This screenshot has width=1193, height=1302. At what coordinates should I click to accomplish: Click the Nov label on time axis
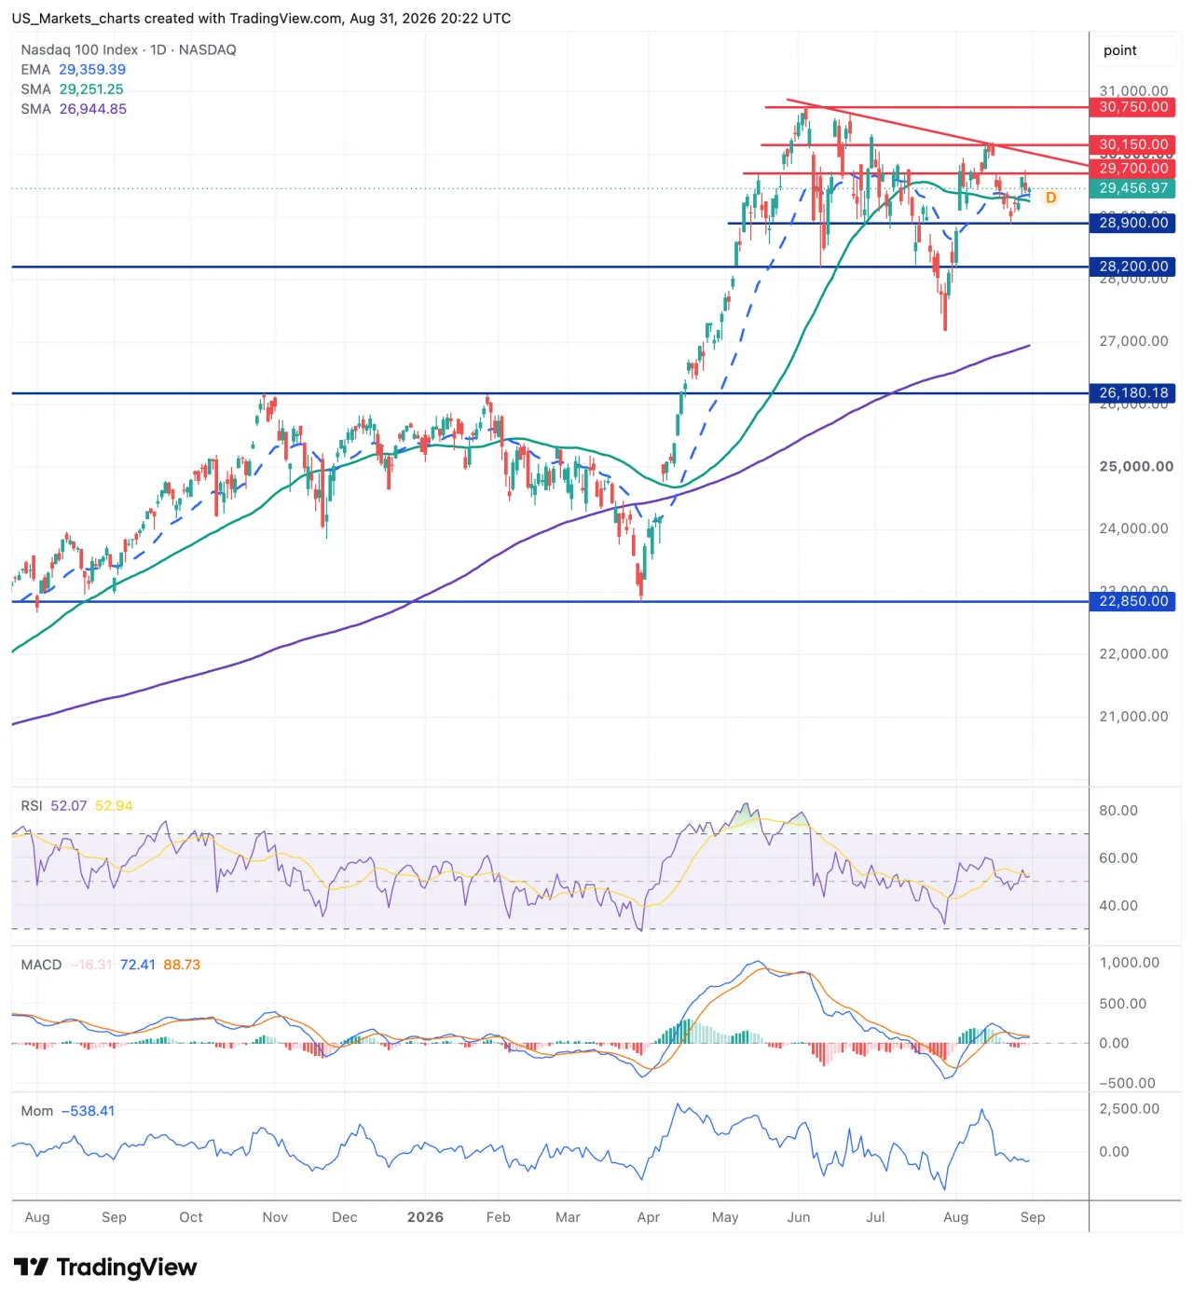[275, 1217]
